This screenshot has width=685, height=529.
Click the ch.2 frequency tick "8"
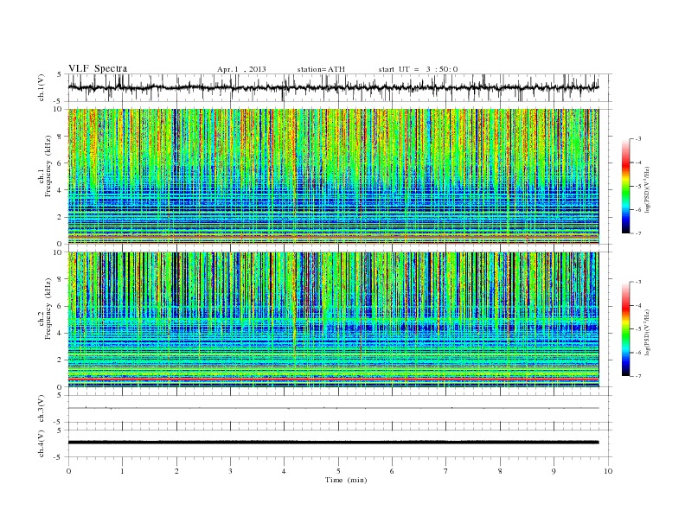tap(60, 279)
